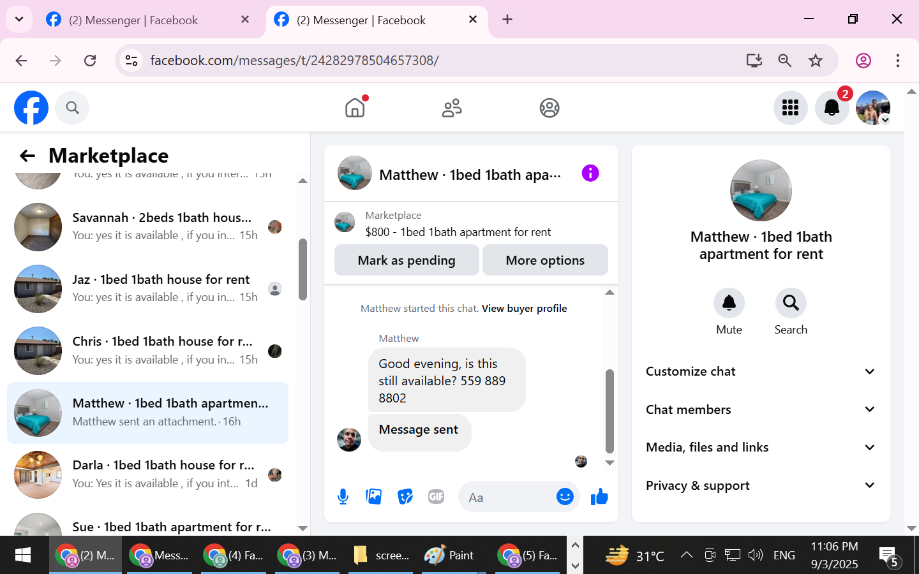Open the Chrome zoom magnifier icon
The width and height of the screenshot is (919, 574).
point(785,61)
